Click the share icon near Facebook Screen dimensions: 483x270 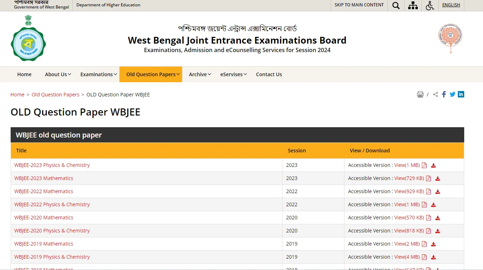tap(436, 94)
